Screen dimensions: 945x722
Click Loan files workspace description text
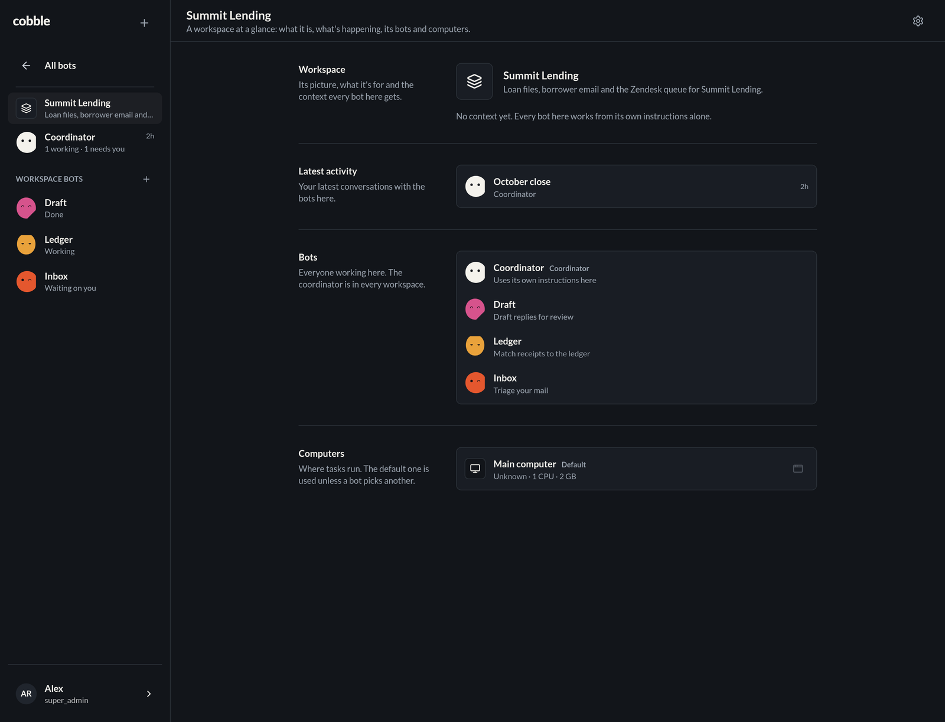(x=633, y=89)
